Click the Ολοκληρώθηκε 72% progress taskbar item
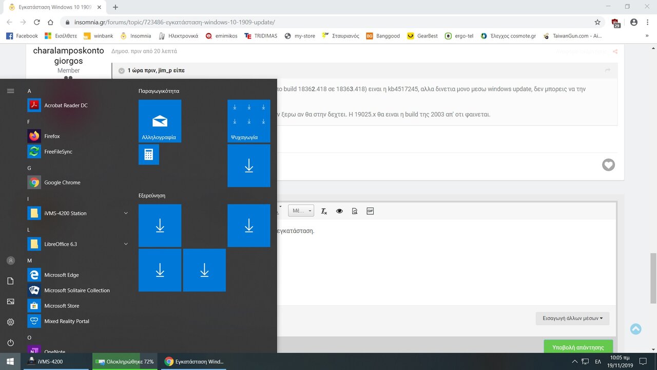The image size is (657, 370). point(125,362)
